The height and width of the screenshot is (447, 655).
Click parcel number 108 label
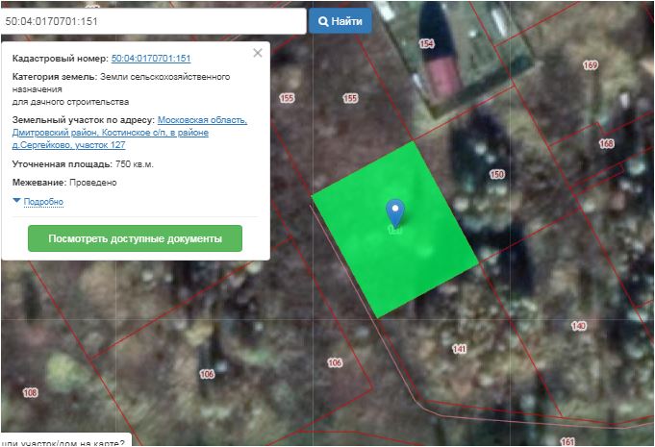30,392
